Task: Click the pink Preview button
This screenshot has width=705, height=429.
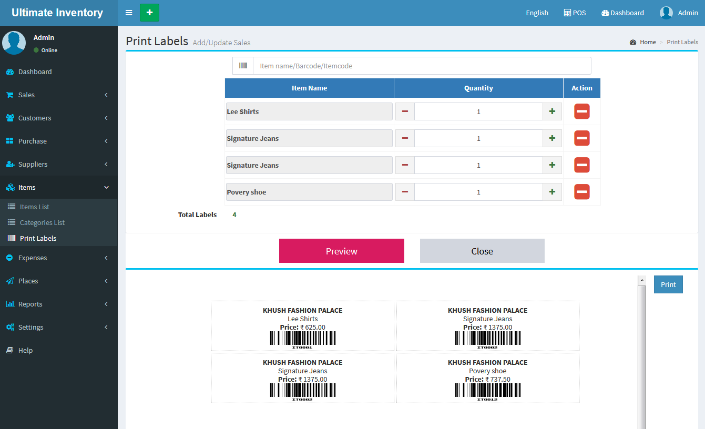Action: tap(341, 251)
